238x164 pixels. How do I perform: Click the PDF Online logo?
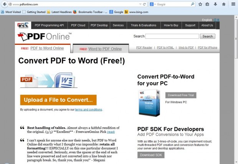click(x=44, y=36)
